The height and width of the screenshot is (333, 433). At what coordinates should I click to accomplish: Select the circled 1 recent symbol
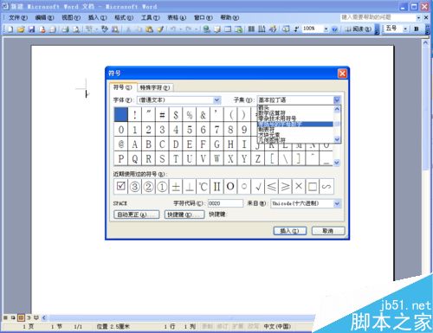click(162, 186)
